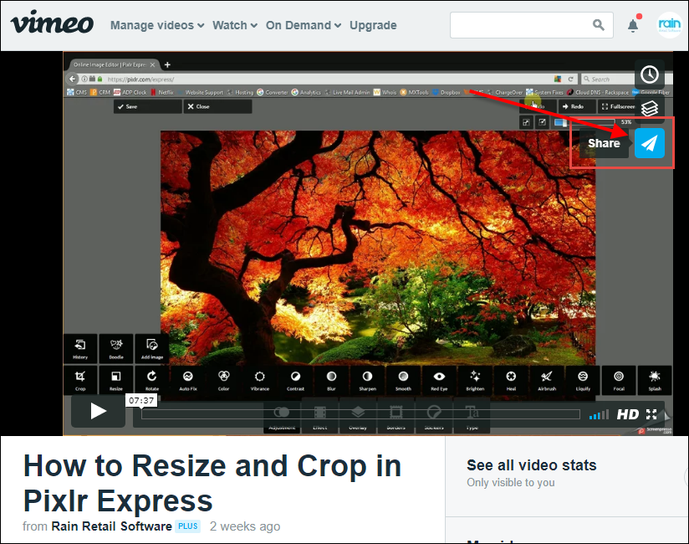
Task: Click the Vimeo logo
Action: click(x=52, y=23)
